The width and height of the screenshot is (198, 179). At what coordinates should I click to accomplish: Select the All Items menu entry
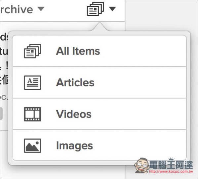[99, 51]
